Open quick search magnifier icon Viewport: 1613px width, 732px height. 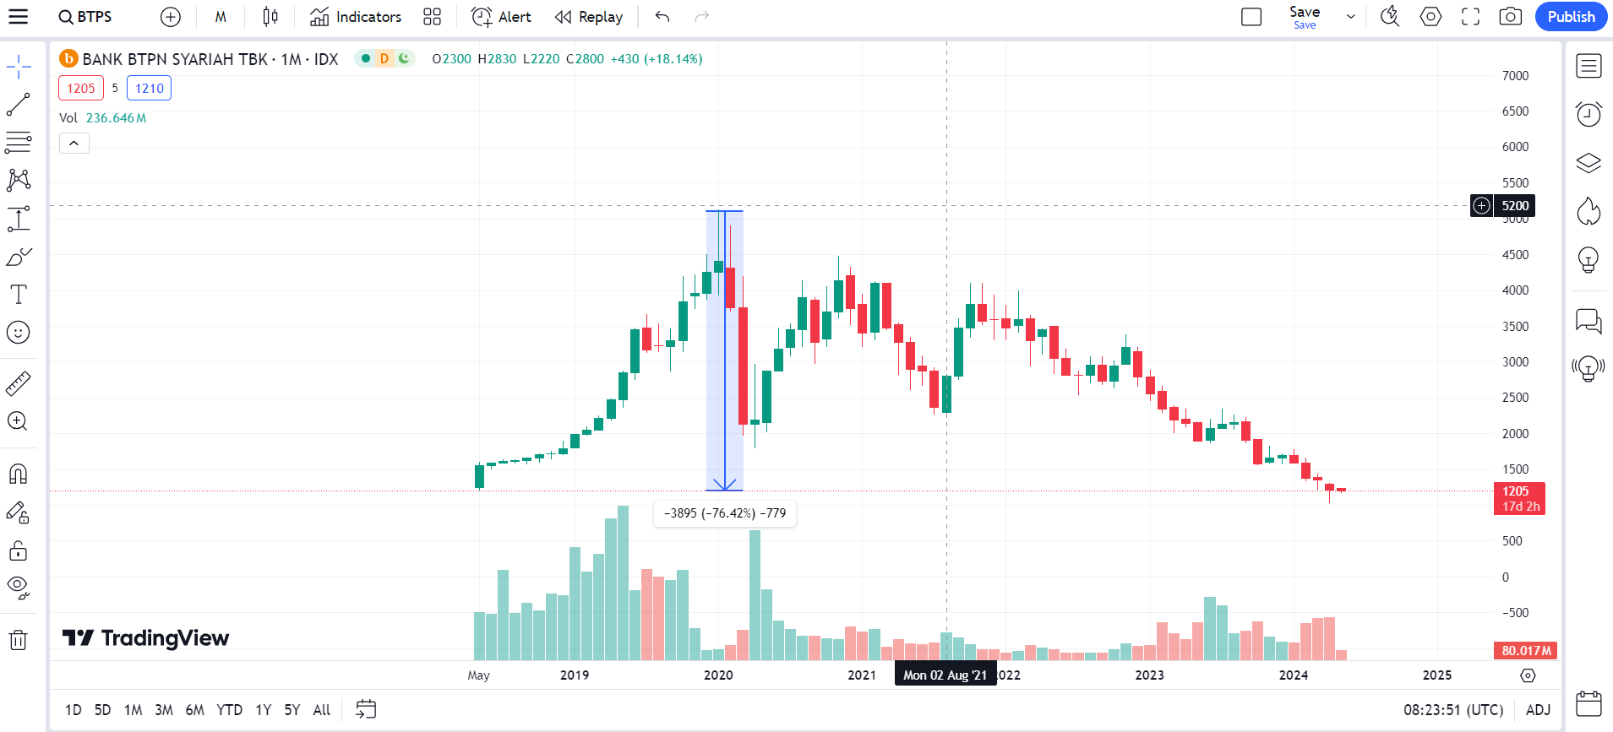1390,17
